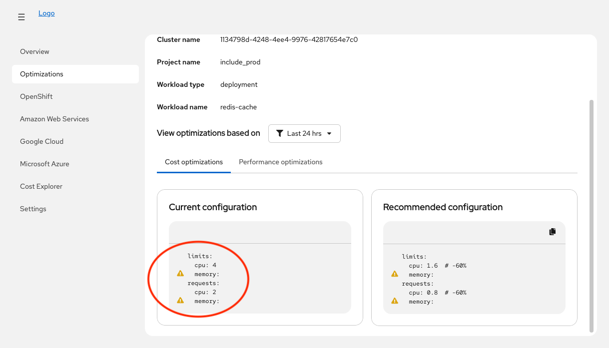Screen dimensions: 609x348
Task: Copy the recommended configuration to clipboard
Action: (x=552, y=232)
